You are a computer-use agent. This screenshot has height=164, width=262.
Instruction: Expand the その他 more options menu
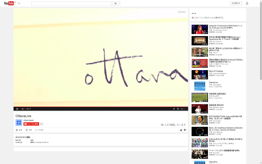[39, 130]
